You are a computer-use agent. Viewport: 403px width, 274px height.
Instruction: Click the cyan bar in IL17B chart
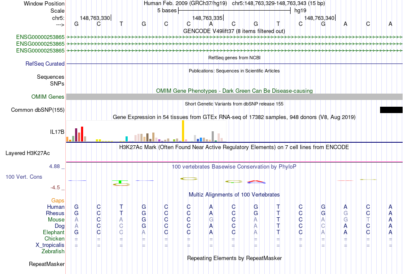[126, 139]
